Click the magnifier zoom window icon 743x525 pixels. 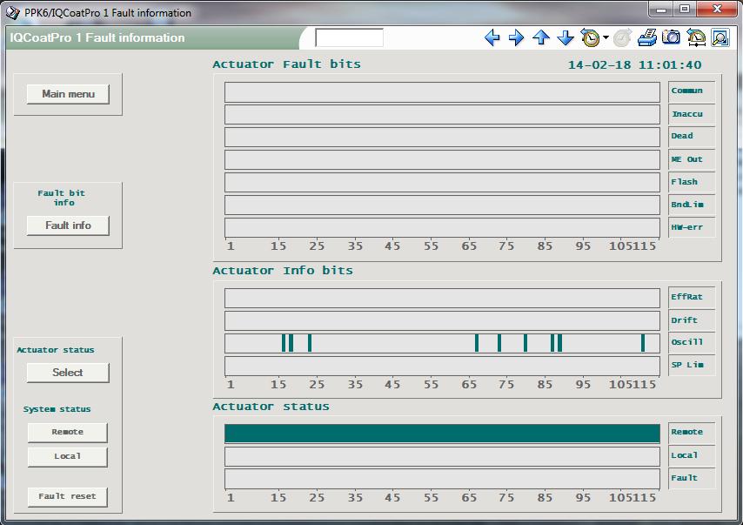pyautogui.click(x=720, y=37)
